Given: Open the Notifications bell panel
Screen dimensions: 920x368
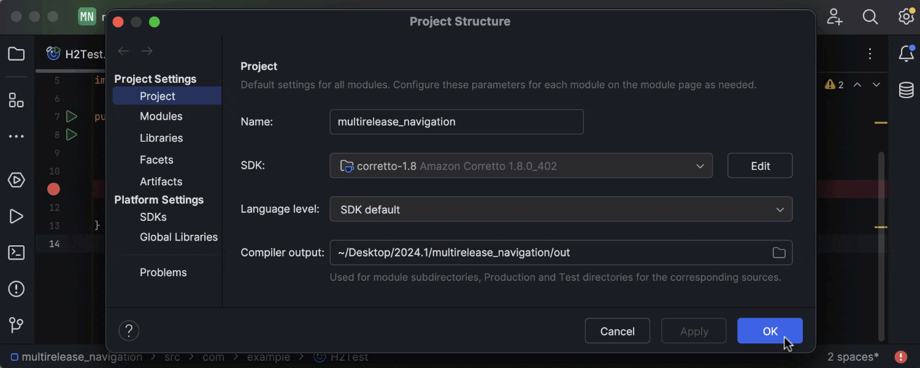Looking at the screenshot, I should [907, 54].
